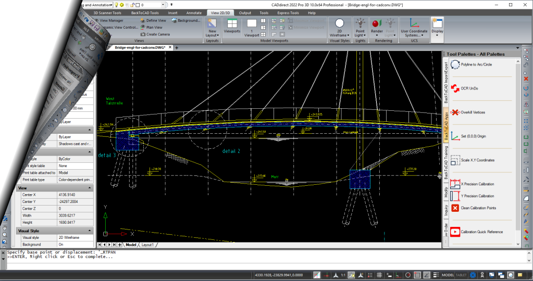
Task: Toggle snap dots mode in status bar
Action: [370, 275]
